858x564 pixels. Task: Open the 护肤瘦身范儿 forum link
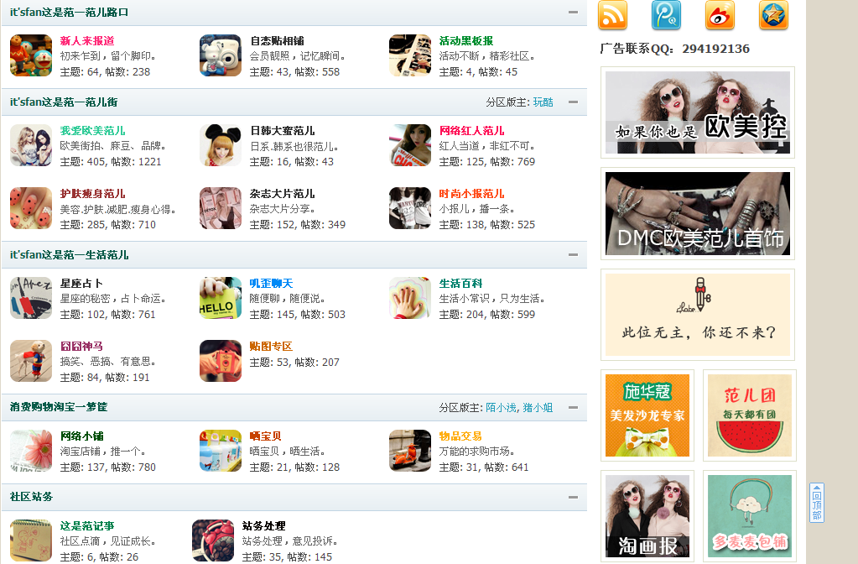tap(92, 193)
